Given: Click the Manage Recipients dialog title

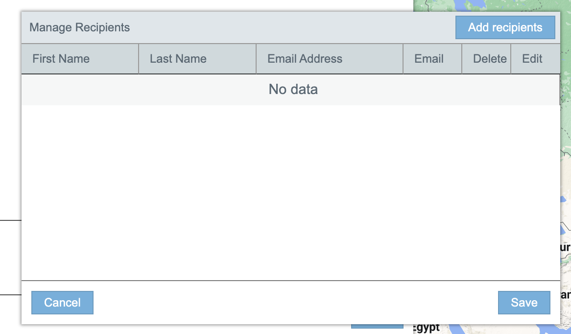Looking at the screenshot, I should pyautogui.click(x=80, y=27).
